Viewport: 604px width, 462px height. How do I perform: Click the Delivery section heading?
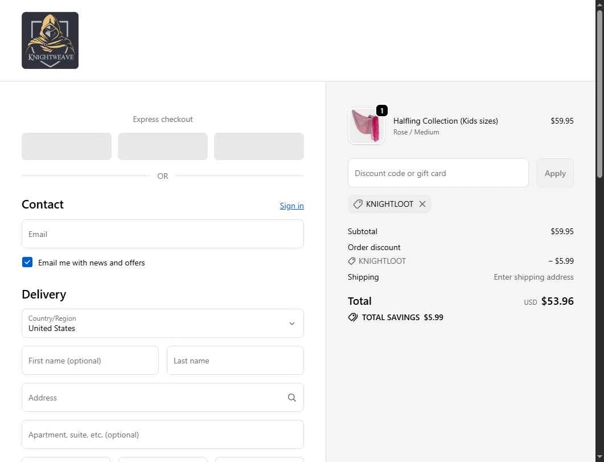pyautogui.click(x=44, y=295)
